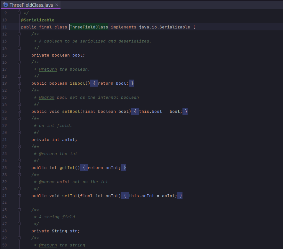Click the fold arrow icon at line 12
Viewport: 283px width, 249px height.
(19, 34)
